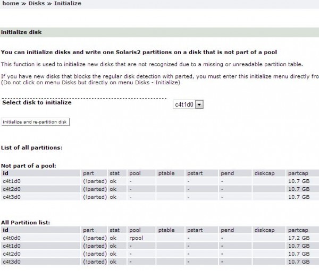Click c4t2d0 id in All Partition list
Screen dimensions: 319x271
click(x=12, y=253)
